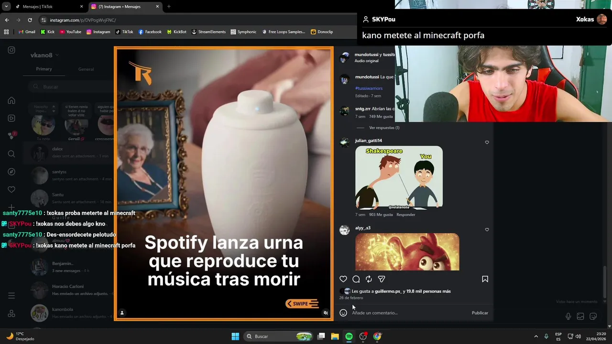Open the Gmail bookmark
The image size is (612, 344).
27,32
